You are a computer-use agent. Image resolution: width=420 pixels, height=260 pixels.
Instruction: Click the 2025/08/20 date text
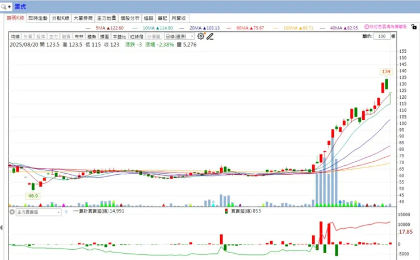point(24,45)
